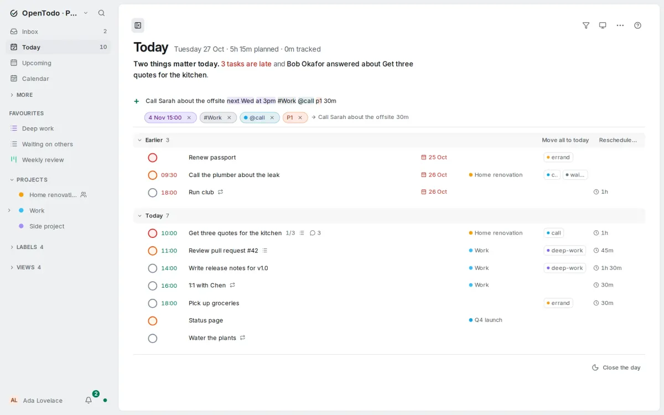The image size is (664, 415).
Task: Open the Calendar view
Action: click(x=58, y=79)
